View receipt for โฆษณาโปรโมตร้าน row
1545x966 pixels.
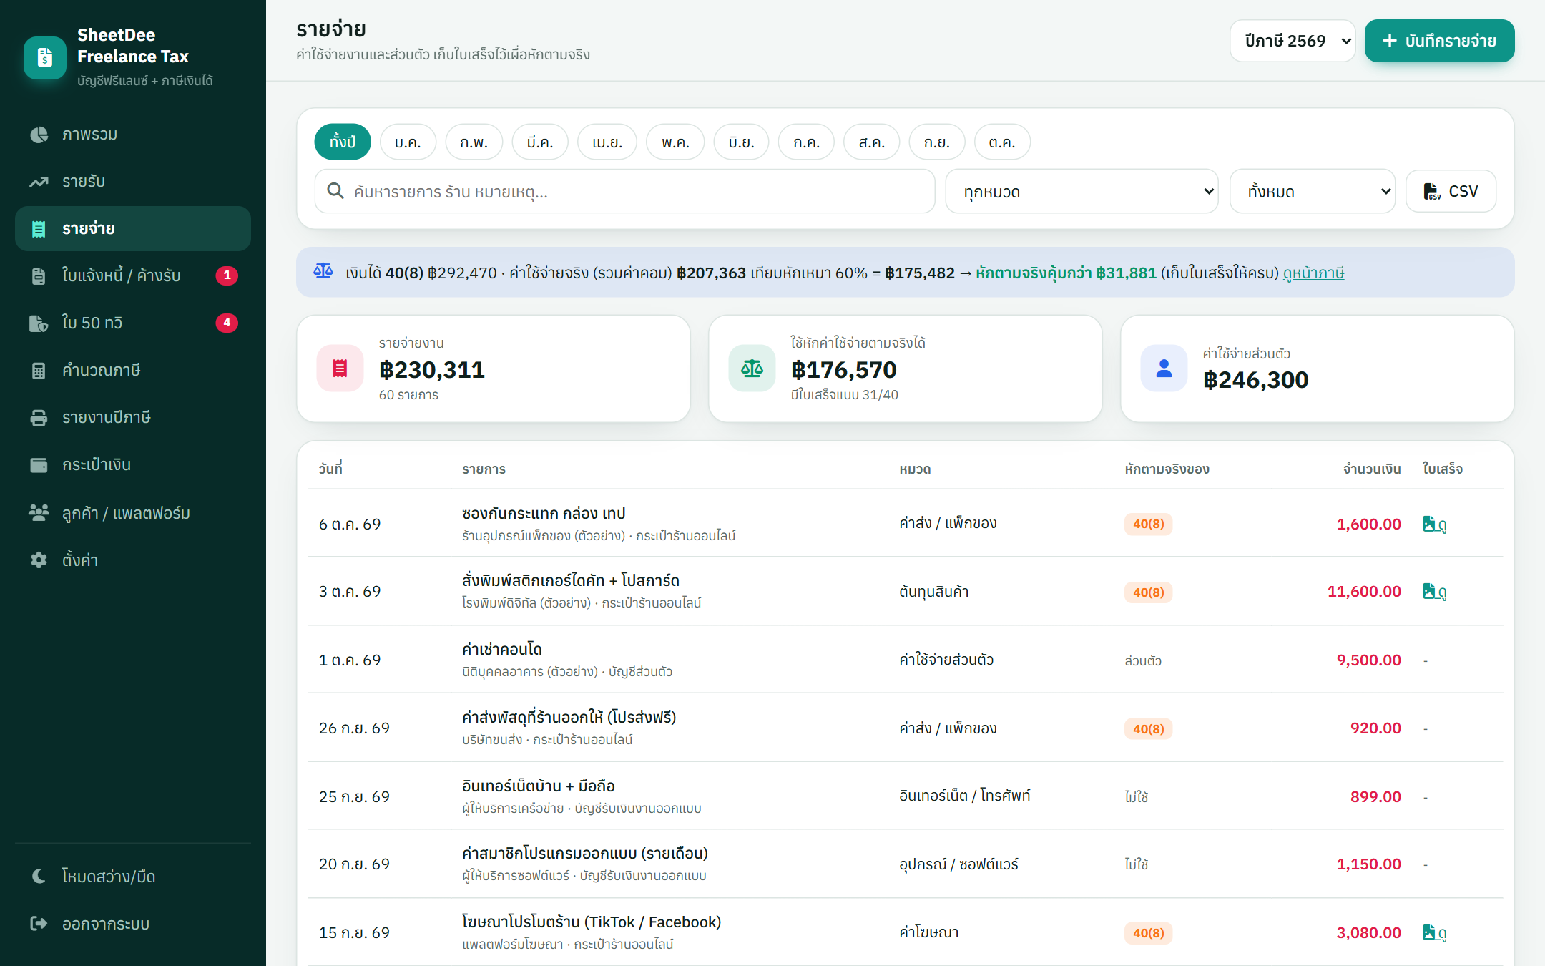tap(1434, 933)
